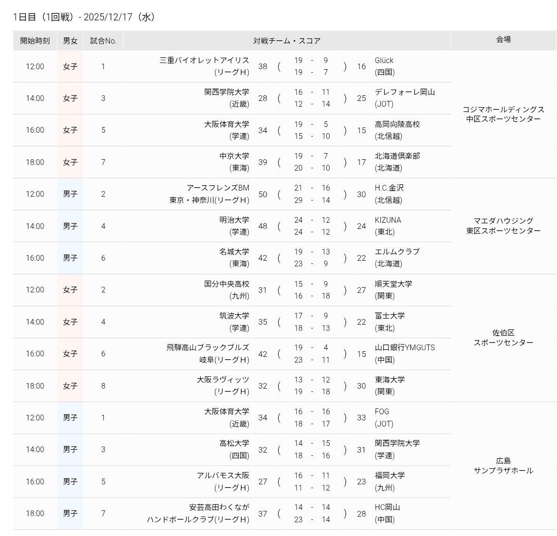Open the 名城大学 team entry

pos(234,252)
